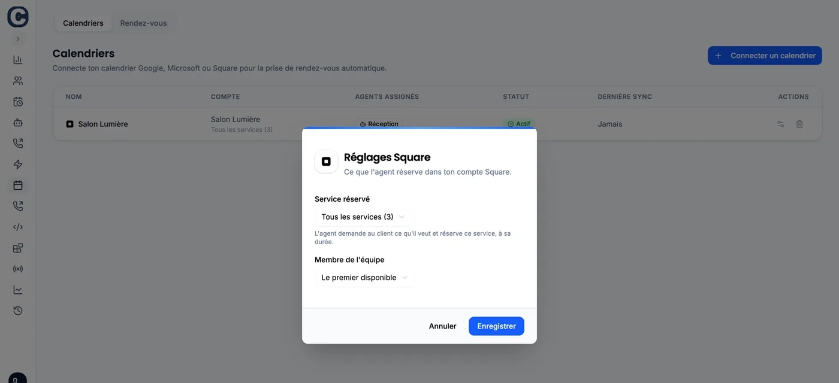This screenshot has height=383, width=839.
Task: Click the DERNIÈRE SYNC column header
Action: [x=624, y=96]
